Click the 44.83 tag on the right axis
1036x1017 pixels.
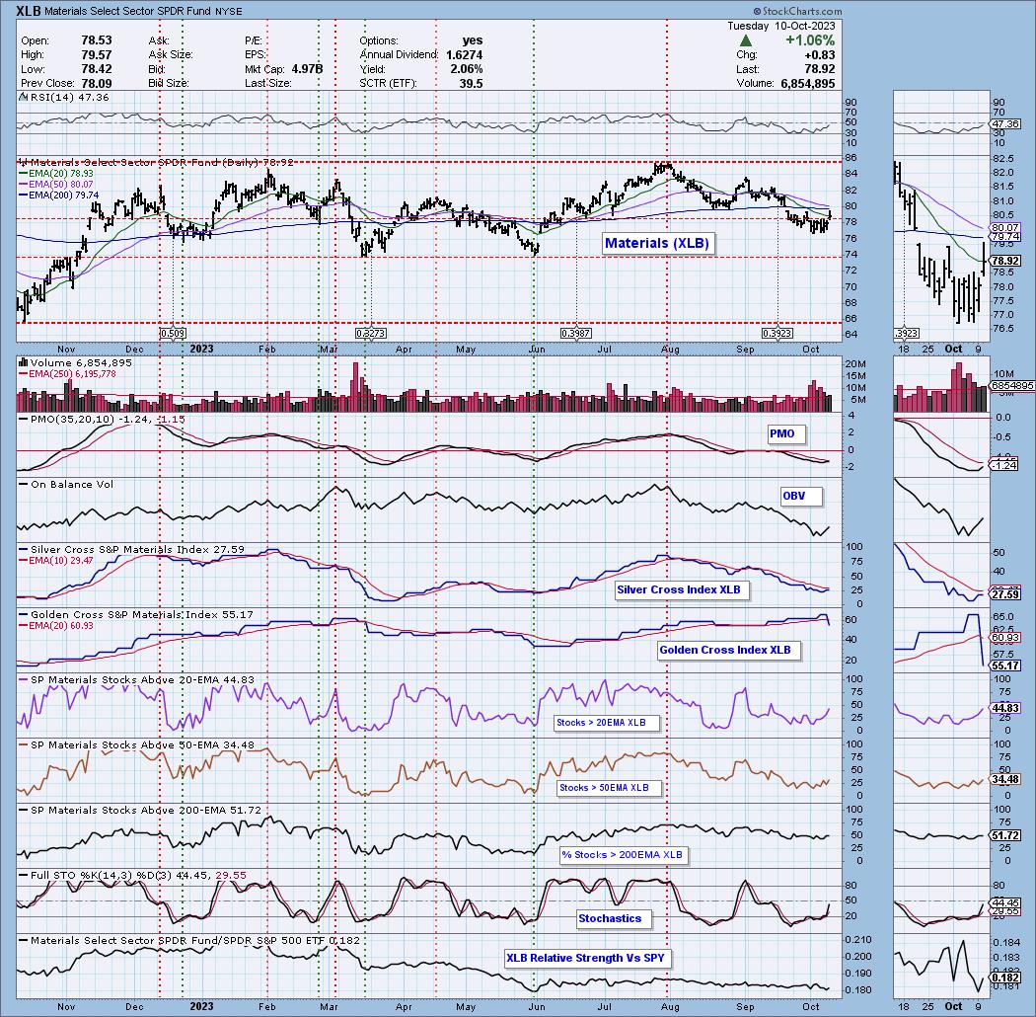tap(1006, 708)
